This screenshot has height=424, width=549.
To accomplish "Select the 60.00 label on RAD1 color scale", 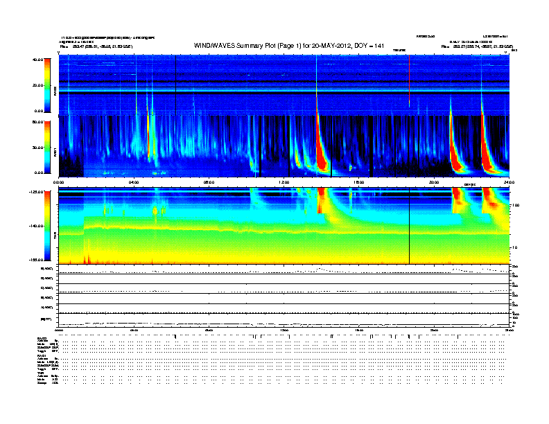I will tap(37, 122).
